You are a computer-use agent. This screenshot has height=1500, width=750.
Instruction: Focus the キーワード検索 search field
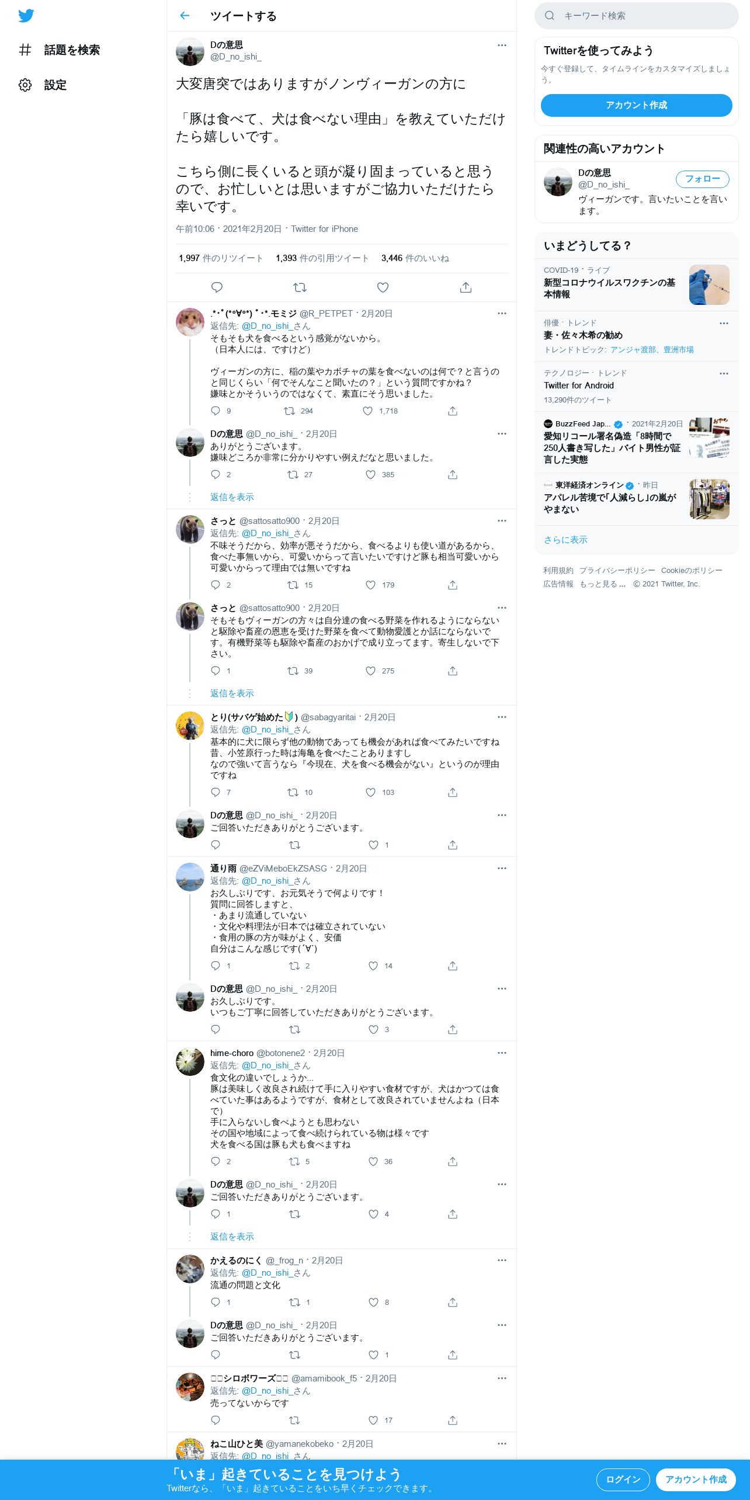point(636,16)
